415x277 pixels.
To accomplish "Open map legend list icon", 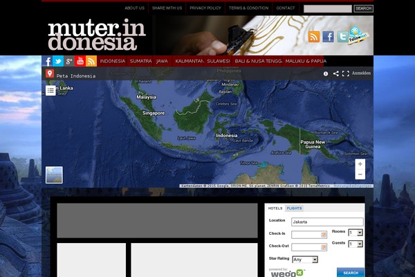I will click(50, 91).
